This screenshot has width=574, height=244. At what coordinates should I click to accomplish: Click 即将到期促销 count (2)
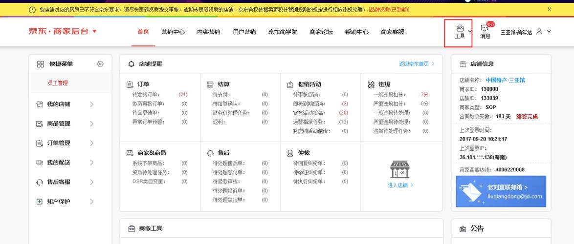click(x=345, y=104)
